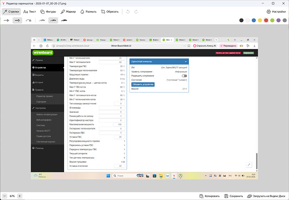Screen dimensions: 289x200
Task: Choose the dashed curved arrow style
Action: tap(28, 20)
